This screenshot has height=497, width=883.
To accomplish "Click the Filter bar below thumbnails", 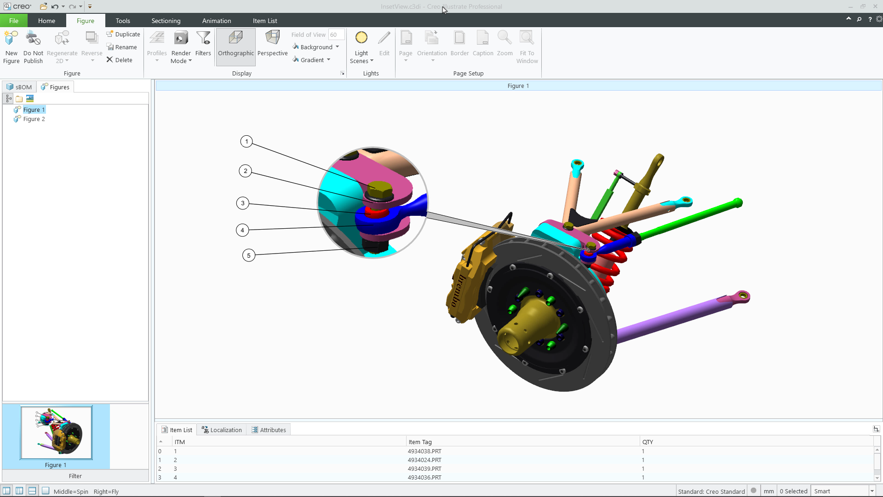I will pyautogui.click(x=75, y=476).
